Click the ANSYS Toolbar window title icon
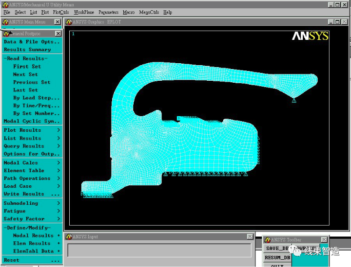 (267, 240)
